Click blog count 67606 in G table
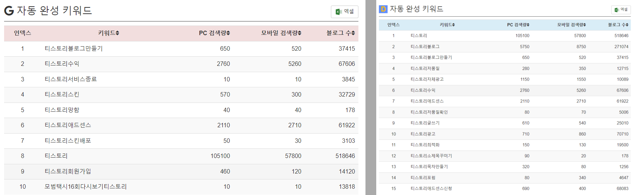This screenshot has width=634, height=195. (x=347, y=64)
